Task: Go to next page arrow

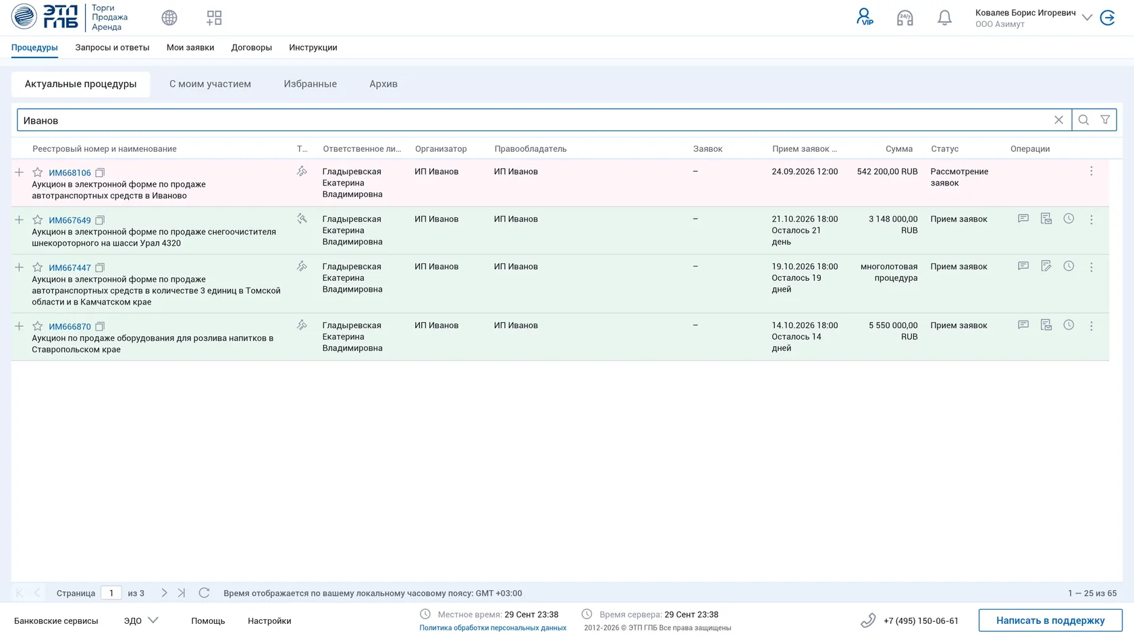Action: pyautogui.click(x=164, y=593)
